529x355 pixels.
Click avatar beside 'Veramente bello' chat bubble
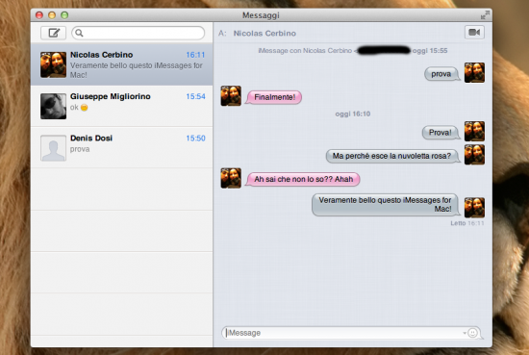[474, 207]
